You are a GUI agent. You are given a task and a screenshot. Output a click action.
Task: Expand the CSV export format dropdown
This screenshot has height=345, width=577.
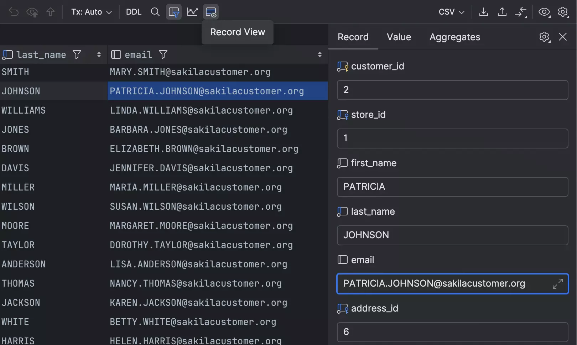tap(451, 12)
